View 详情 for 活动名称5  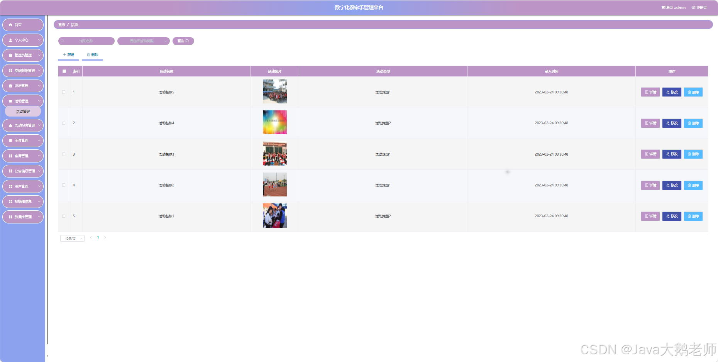tap(650, 92)
